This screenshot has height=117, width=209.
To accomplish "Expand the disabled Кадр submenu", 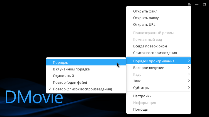I will (x=159, y=74).
